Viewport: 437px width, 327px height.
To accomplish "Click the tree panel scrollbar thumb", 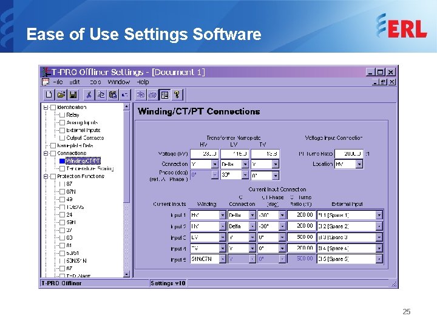I will point(126,156).
